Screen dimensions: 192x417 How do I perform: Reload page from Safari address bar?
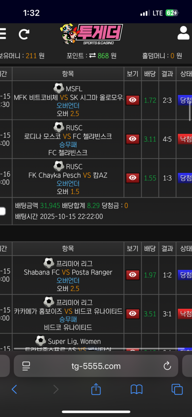point(167,366)
